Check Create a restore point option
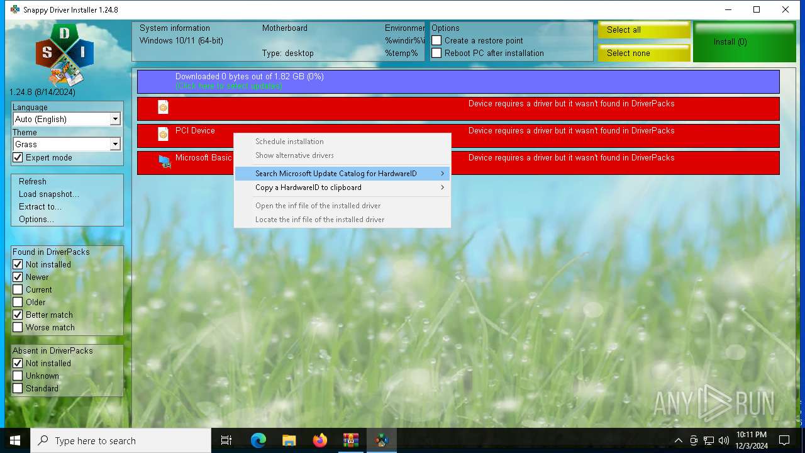This screenshot has height=453, width=805. pos(436,40)
